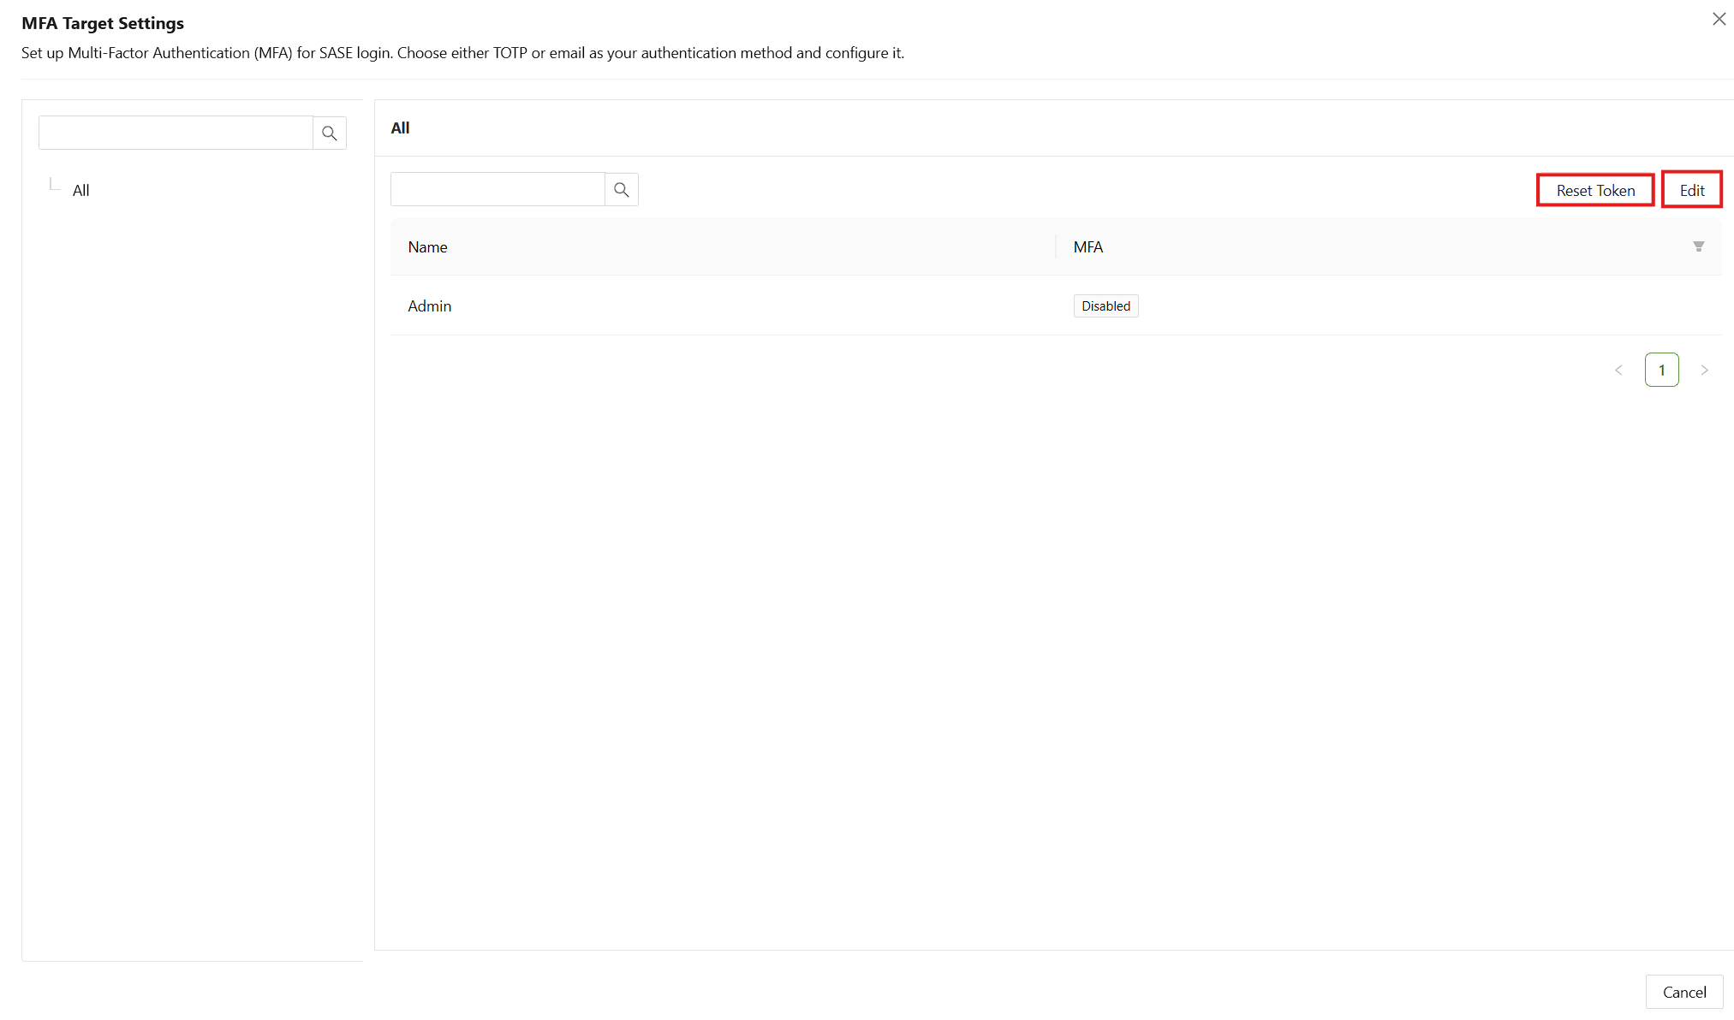Screen dimensions: 1734x1020
Task: Click the MFA column header
Action: [1088, 247]
